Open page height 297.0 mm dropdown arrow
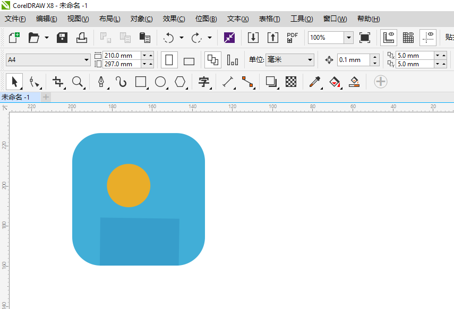The image size is (454, 309). [x=144, y=64]
